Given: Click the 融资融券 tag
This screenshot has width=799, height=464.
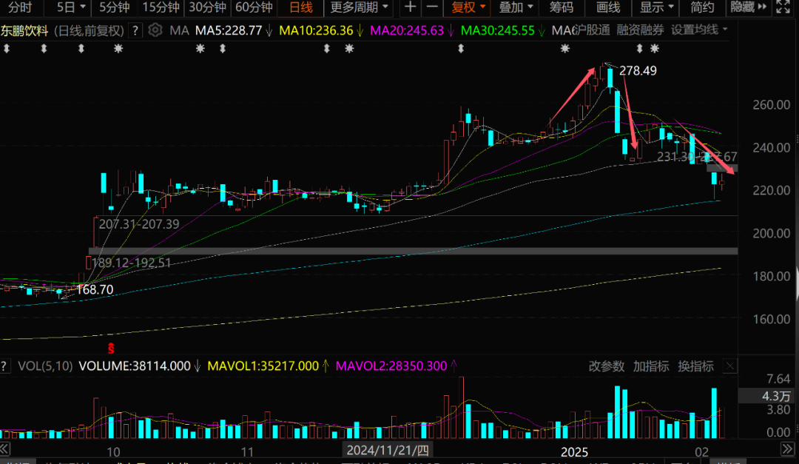Looking at the screenshot, I should click(x=640, y=30).
